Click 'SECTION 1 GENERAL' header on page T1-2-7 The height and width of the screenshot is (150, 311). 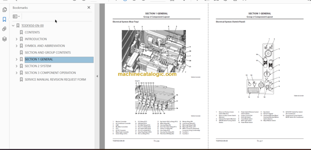(260, 14)
